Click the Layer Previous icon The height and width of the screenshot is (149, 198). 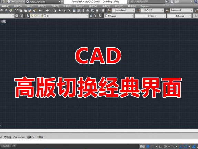(x=95, y=16)
